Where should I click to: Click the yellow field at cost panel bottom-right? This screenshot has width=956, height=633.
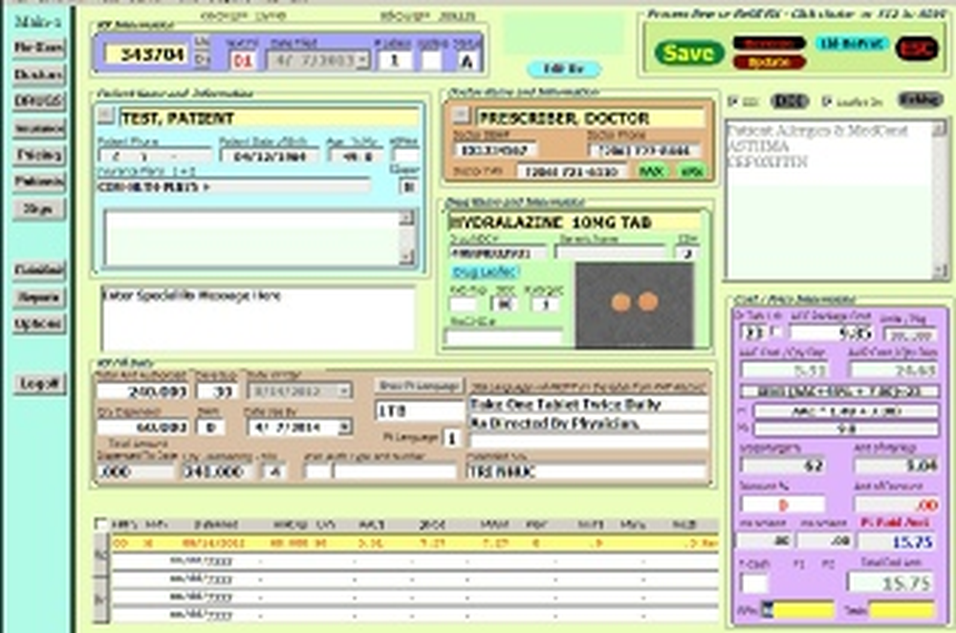(902, 610)
